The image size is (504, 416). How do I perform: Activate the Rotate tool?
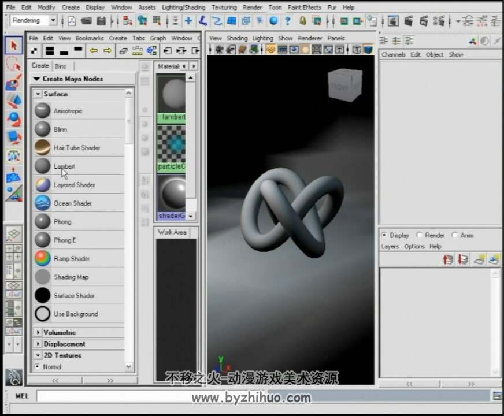[x=13, y=119]
